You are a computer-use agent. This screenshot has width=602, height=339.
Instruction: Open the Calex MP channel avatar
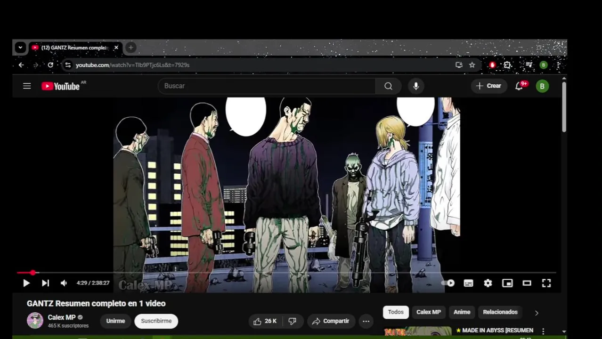tap(35, 321)
